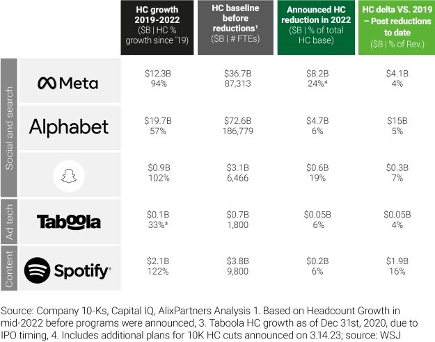The image size is (435, 342).
Task: Click the Taboola logo
Action: click(68, 221)
